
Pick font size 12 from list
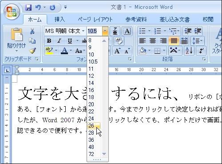click(94, 76)
